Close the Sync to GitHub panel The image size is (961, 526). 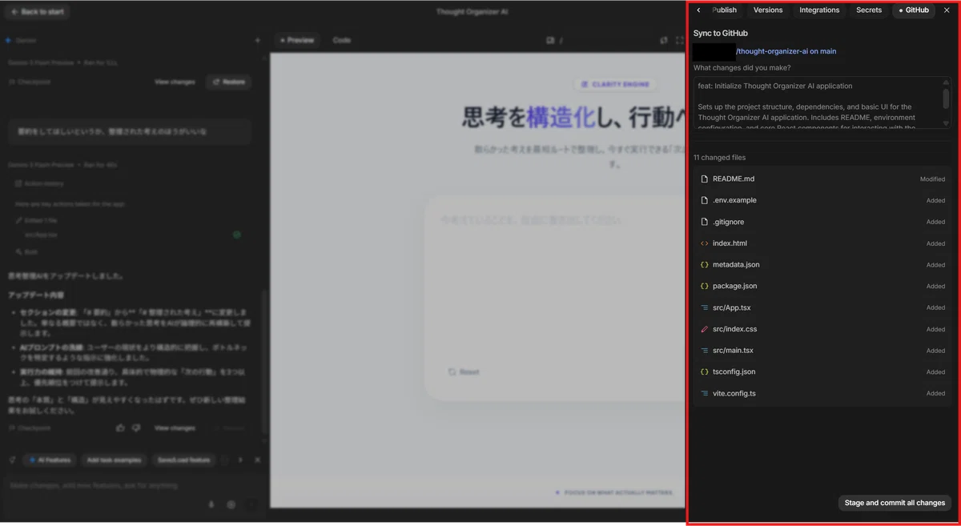(946, 10)
